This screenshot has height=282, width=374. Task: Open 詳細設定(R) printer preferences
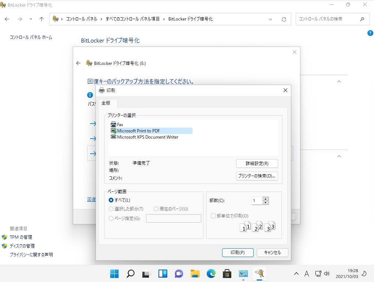[x=257, y=164]
